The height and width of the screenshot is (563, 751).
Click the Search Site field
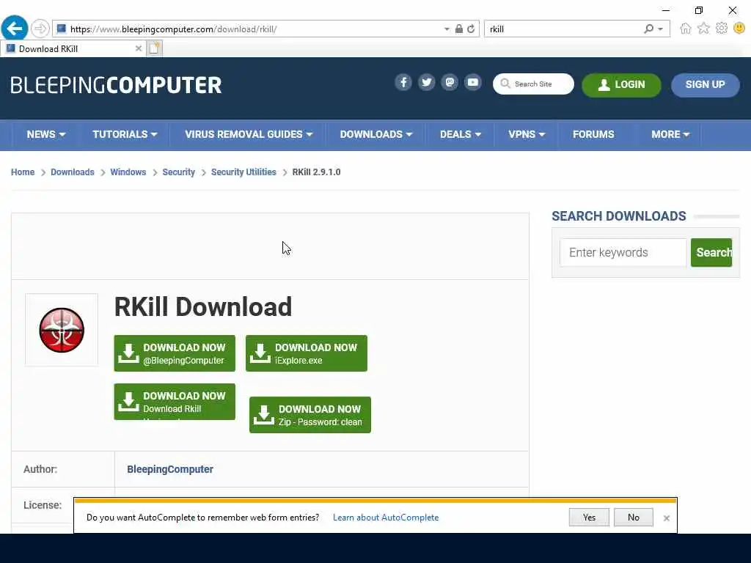click(533, 84)
